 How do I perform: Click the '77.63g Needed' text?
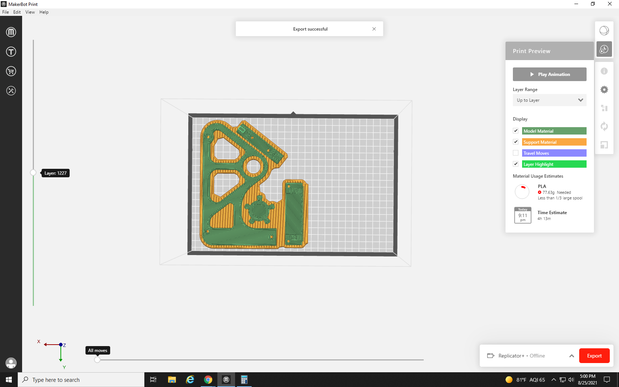click(556, 192)
